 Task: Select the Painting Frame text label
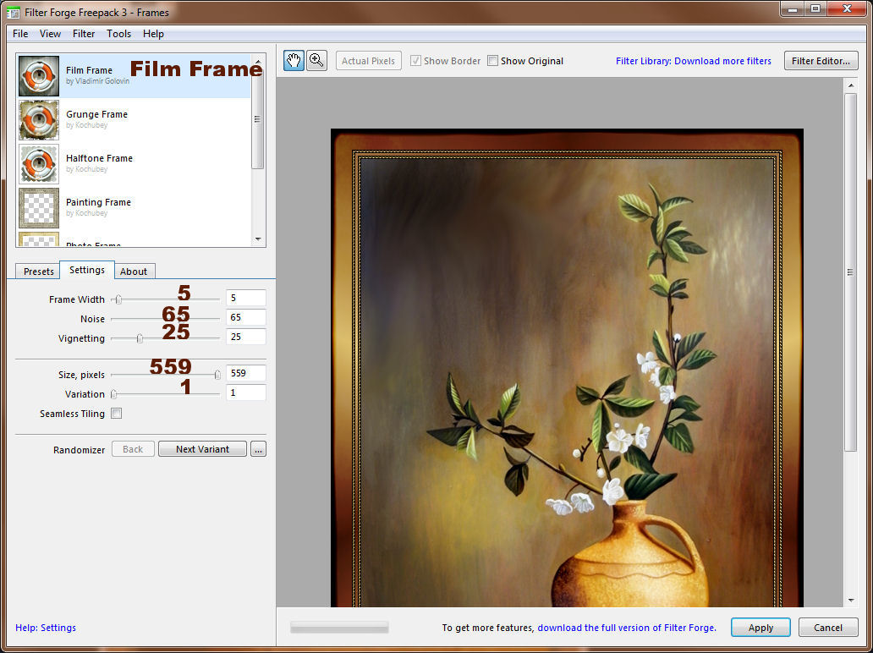(98, 202)
